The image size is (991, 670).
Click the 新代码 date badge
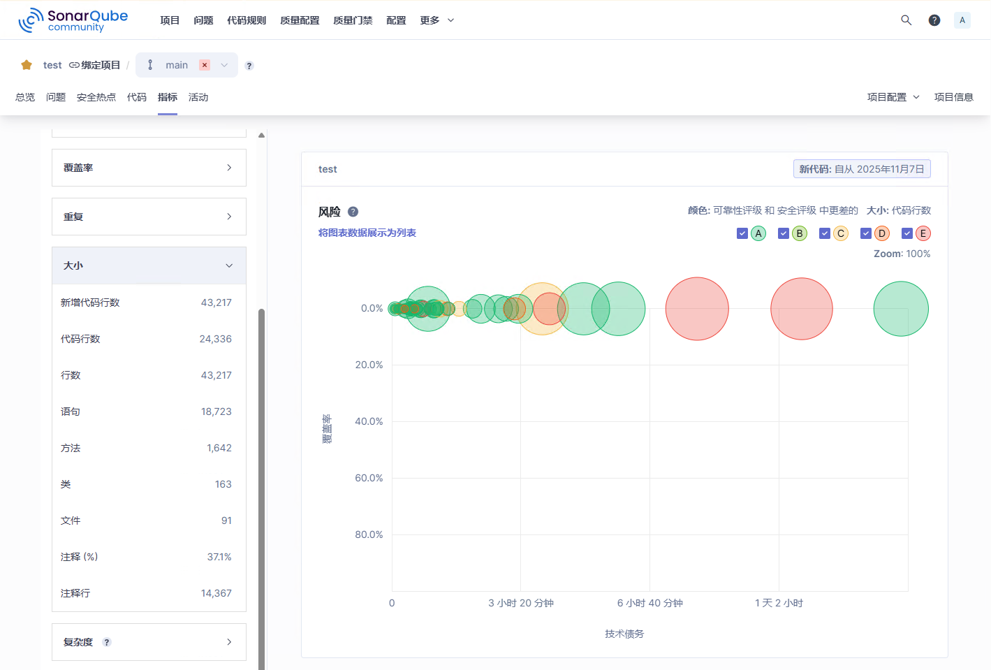tap(861, 168)
